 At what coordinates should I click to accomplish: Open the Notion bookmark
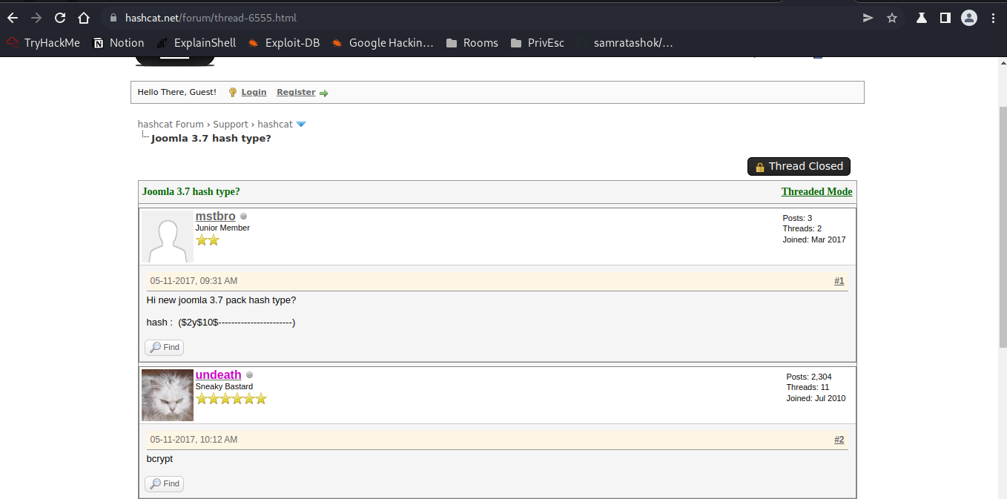click(119, 43)
